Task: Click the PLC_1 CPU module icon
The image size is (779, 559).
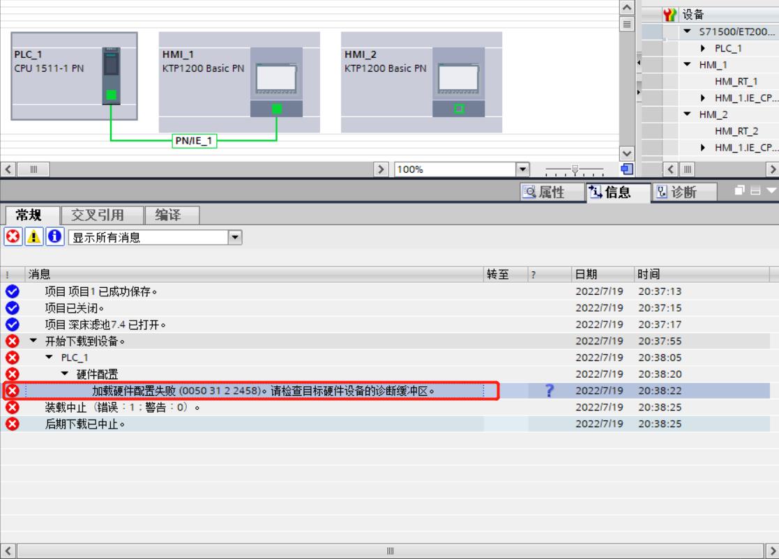Action: 111,75
